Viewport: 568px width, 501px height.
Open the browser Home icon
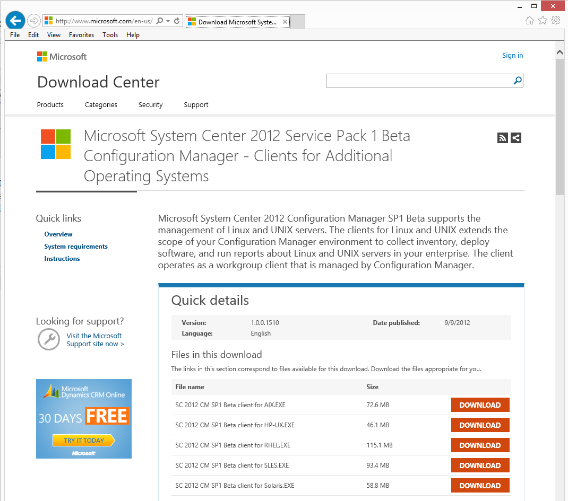530,21
